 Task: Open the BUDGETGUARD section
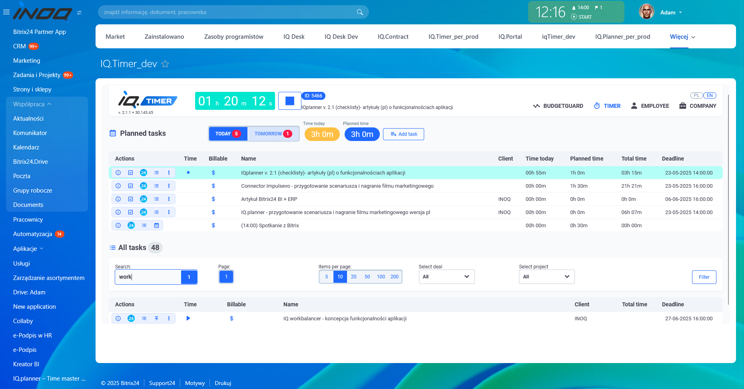tap(558, 106)
